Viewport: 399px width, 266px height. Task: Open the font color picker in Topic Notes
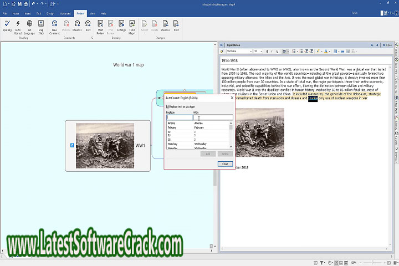coord(328,52)
